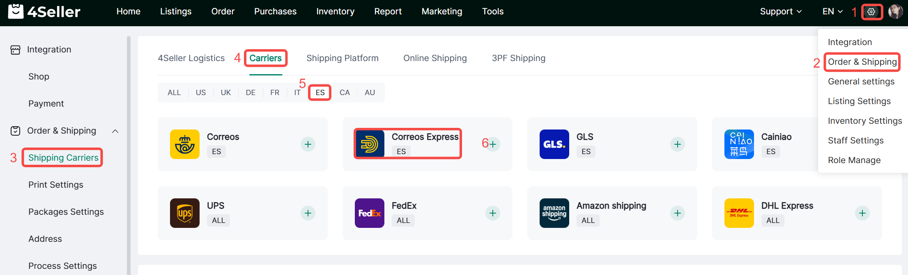Add GLS carrier using plus icon

[678, 144]
